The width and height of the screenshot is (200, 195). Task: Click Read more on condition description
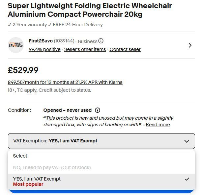(158, 125)
